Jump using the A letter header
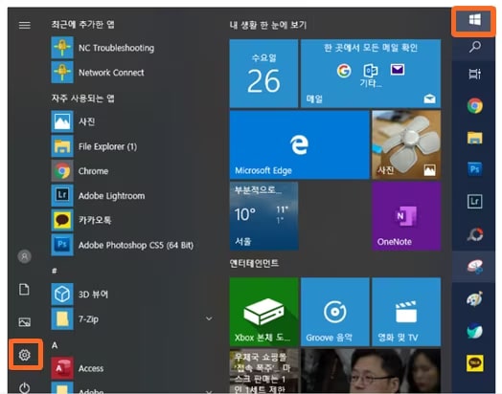 coord(55,345)
